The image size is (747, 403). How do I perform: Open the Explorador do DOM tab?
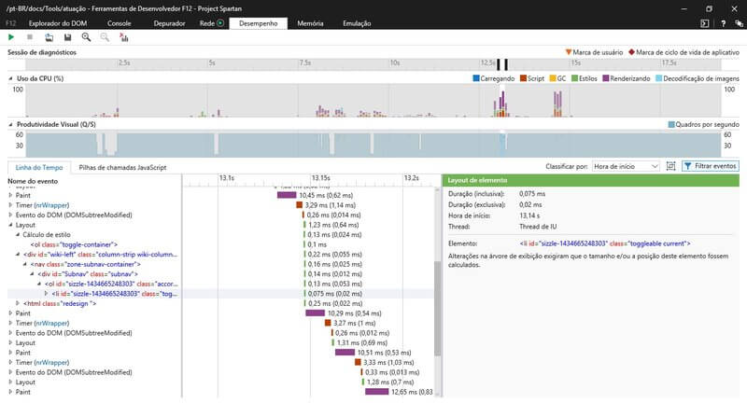[x=58, y=23]
